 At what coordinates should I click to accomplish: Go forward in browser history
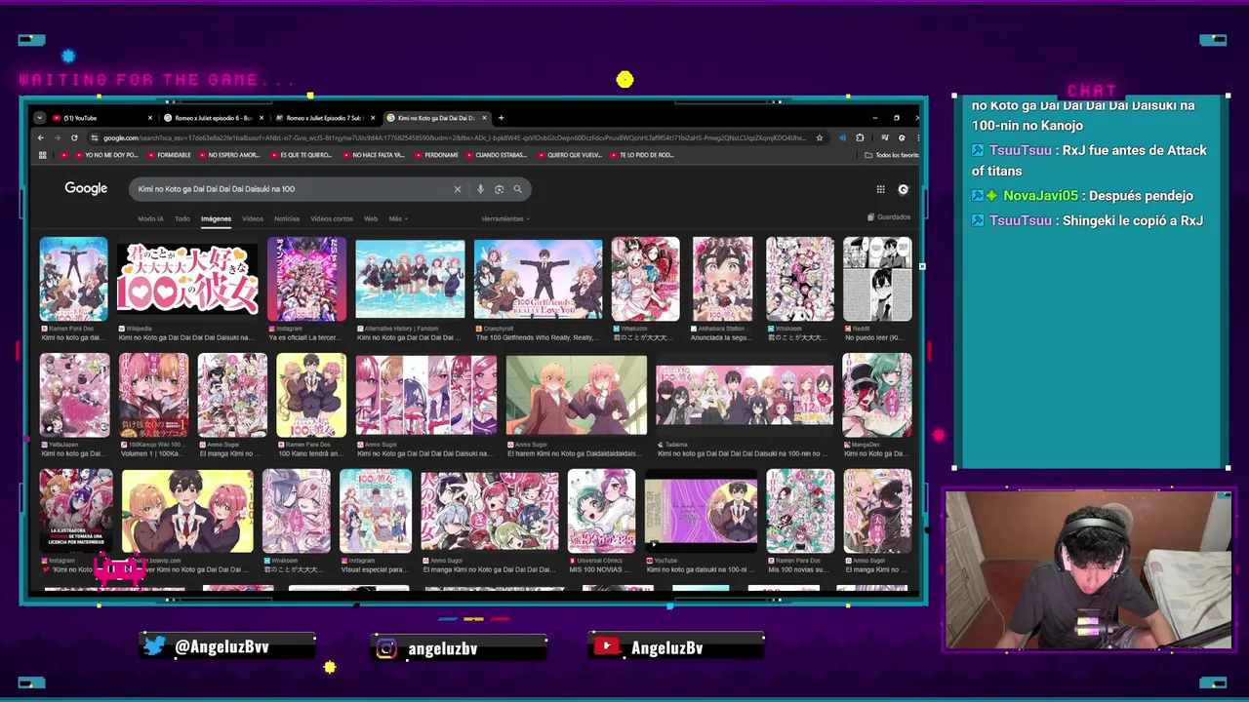[57, 137]
